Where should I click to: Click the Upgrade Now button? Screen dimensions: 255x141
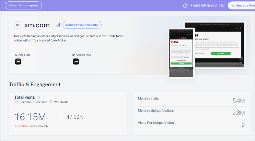click(x=242, y=6)
